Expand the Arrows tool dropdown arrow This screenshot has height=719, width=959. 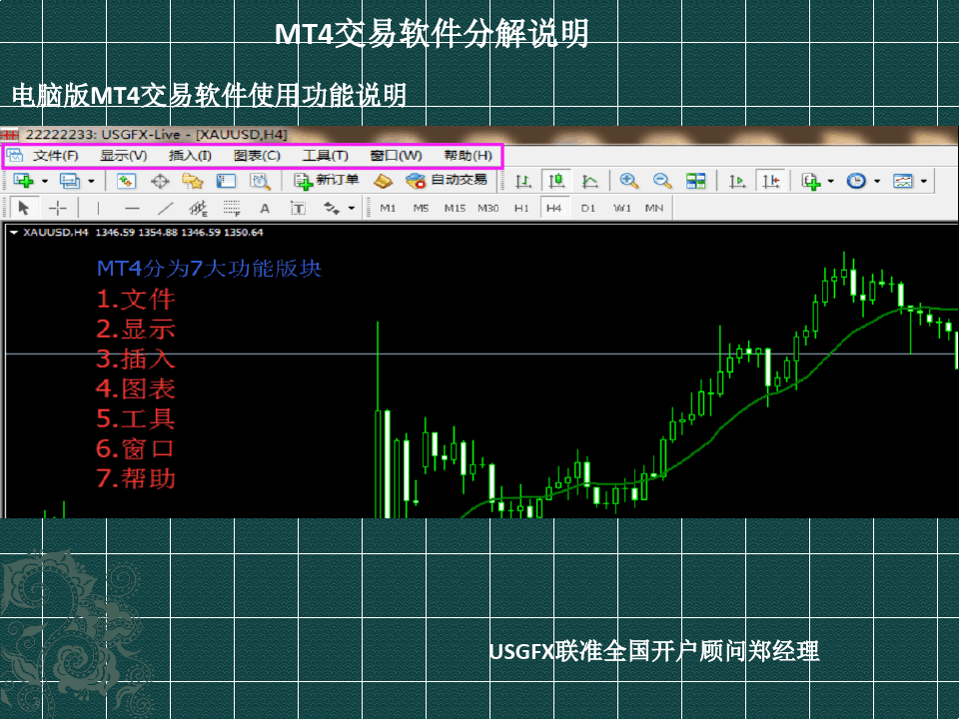tap(352, 209)
